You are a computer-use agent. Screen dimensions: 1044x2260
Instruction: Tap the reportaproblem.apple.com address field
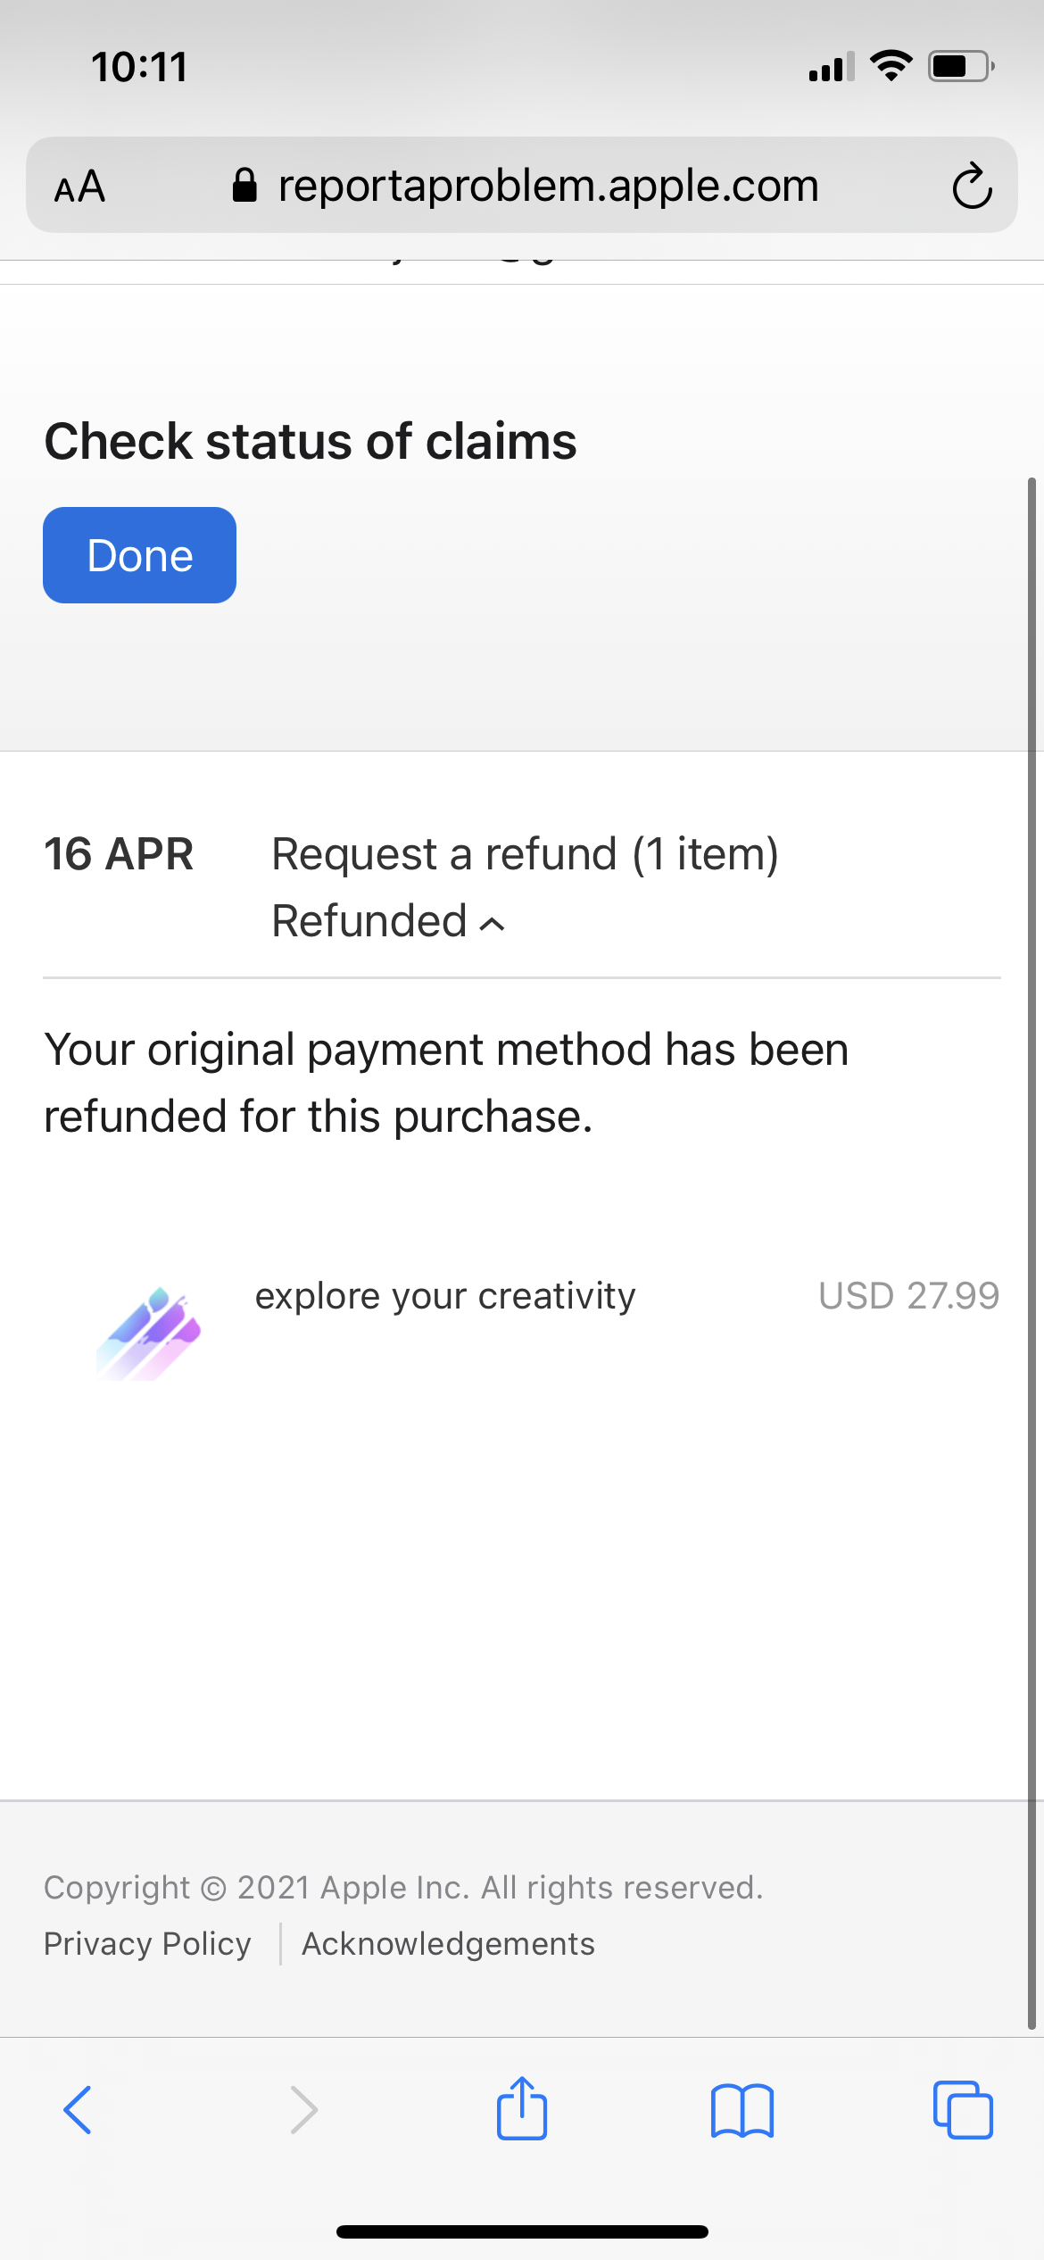click(x=548, y=186)
